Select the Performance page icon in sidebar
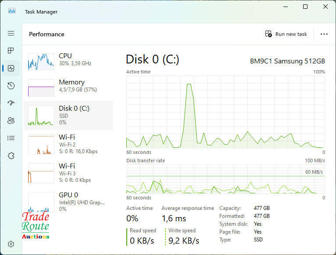 coord(11,68)
